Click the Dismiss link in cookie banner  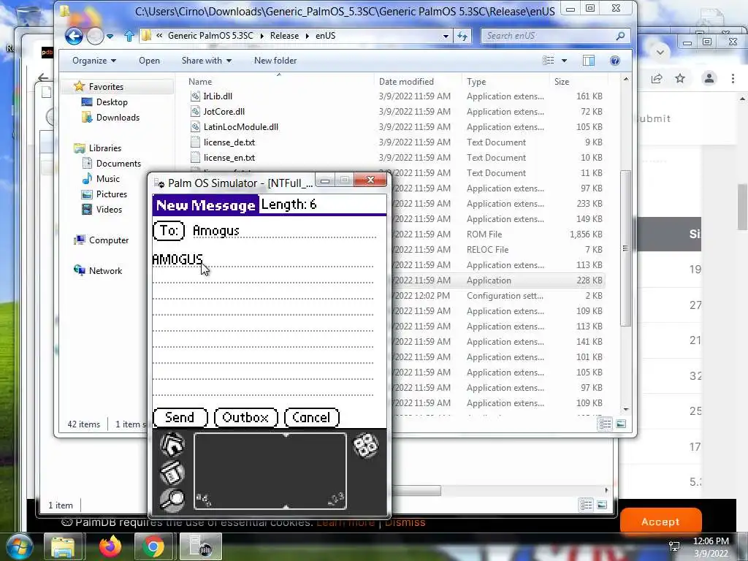tap(405, 522)
